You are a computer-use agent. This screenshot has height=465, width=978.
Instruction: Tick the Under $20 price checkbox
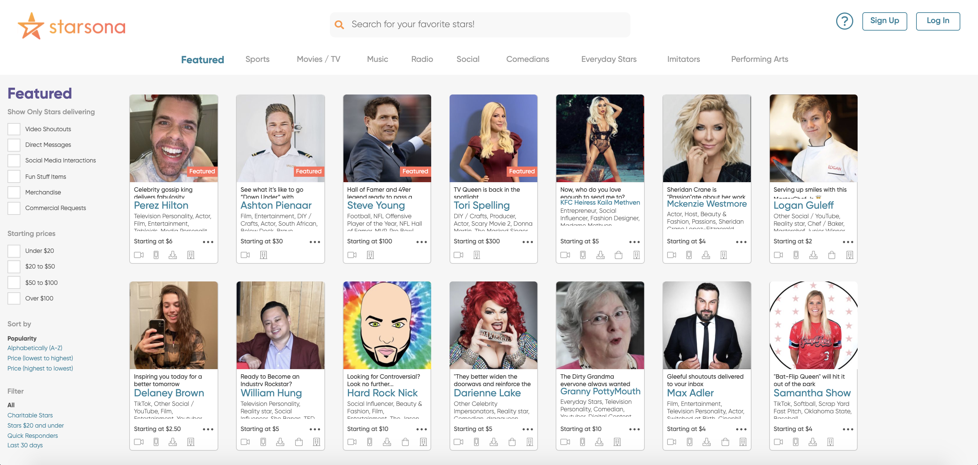coord(14,251)
